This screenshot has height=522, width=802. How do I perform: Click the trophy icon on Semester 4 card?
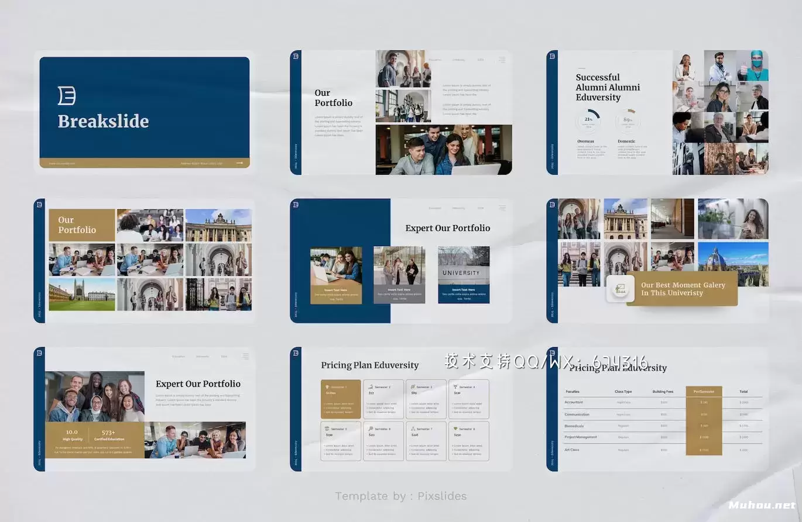coord(455,387)
